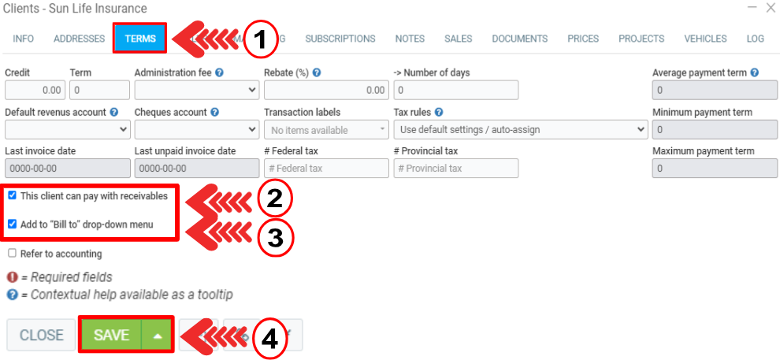Click the # Federal tax input field

point(327,169)
